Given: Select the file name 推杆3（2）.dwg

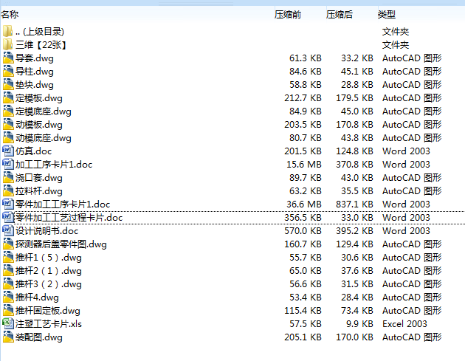Looking at the screenshot, I should 48,284.
